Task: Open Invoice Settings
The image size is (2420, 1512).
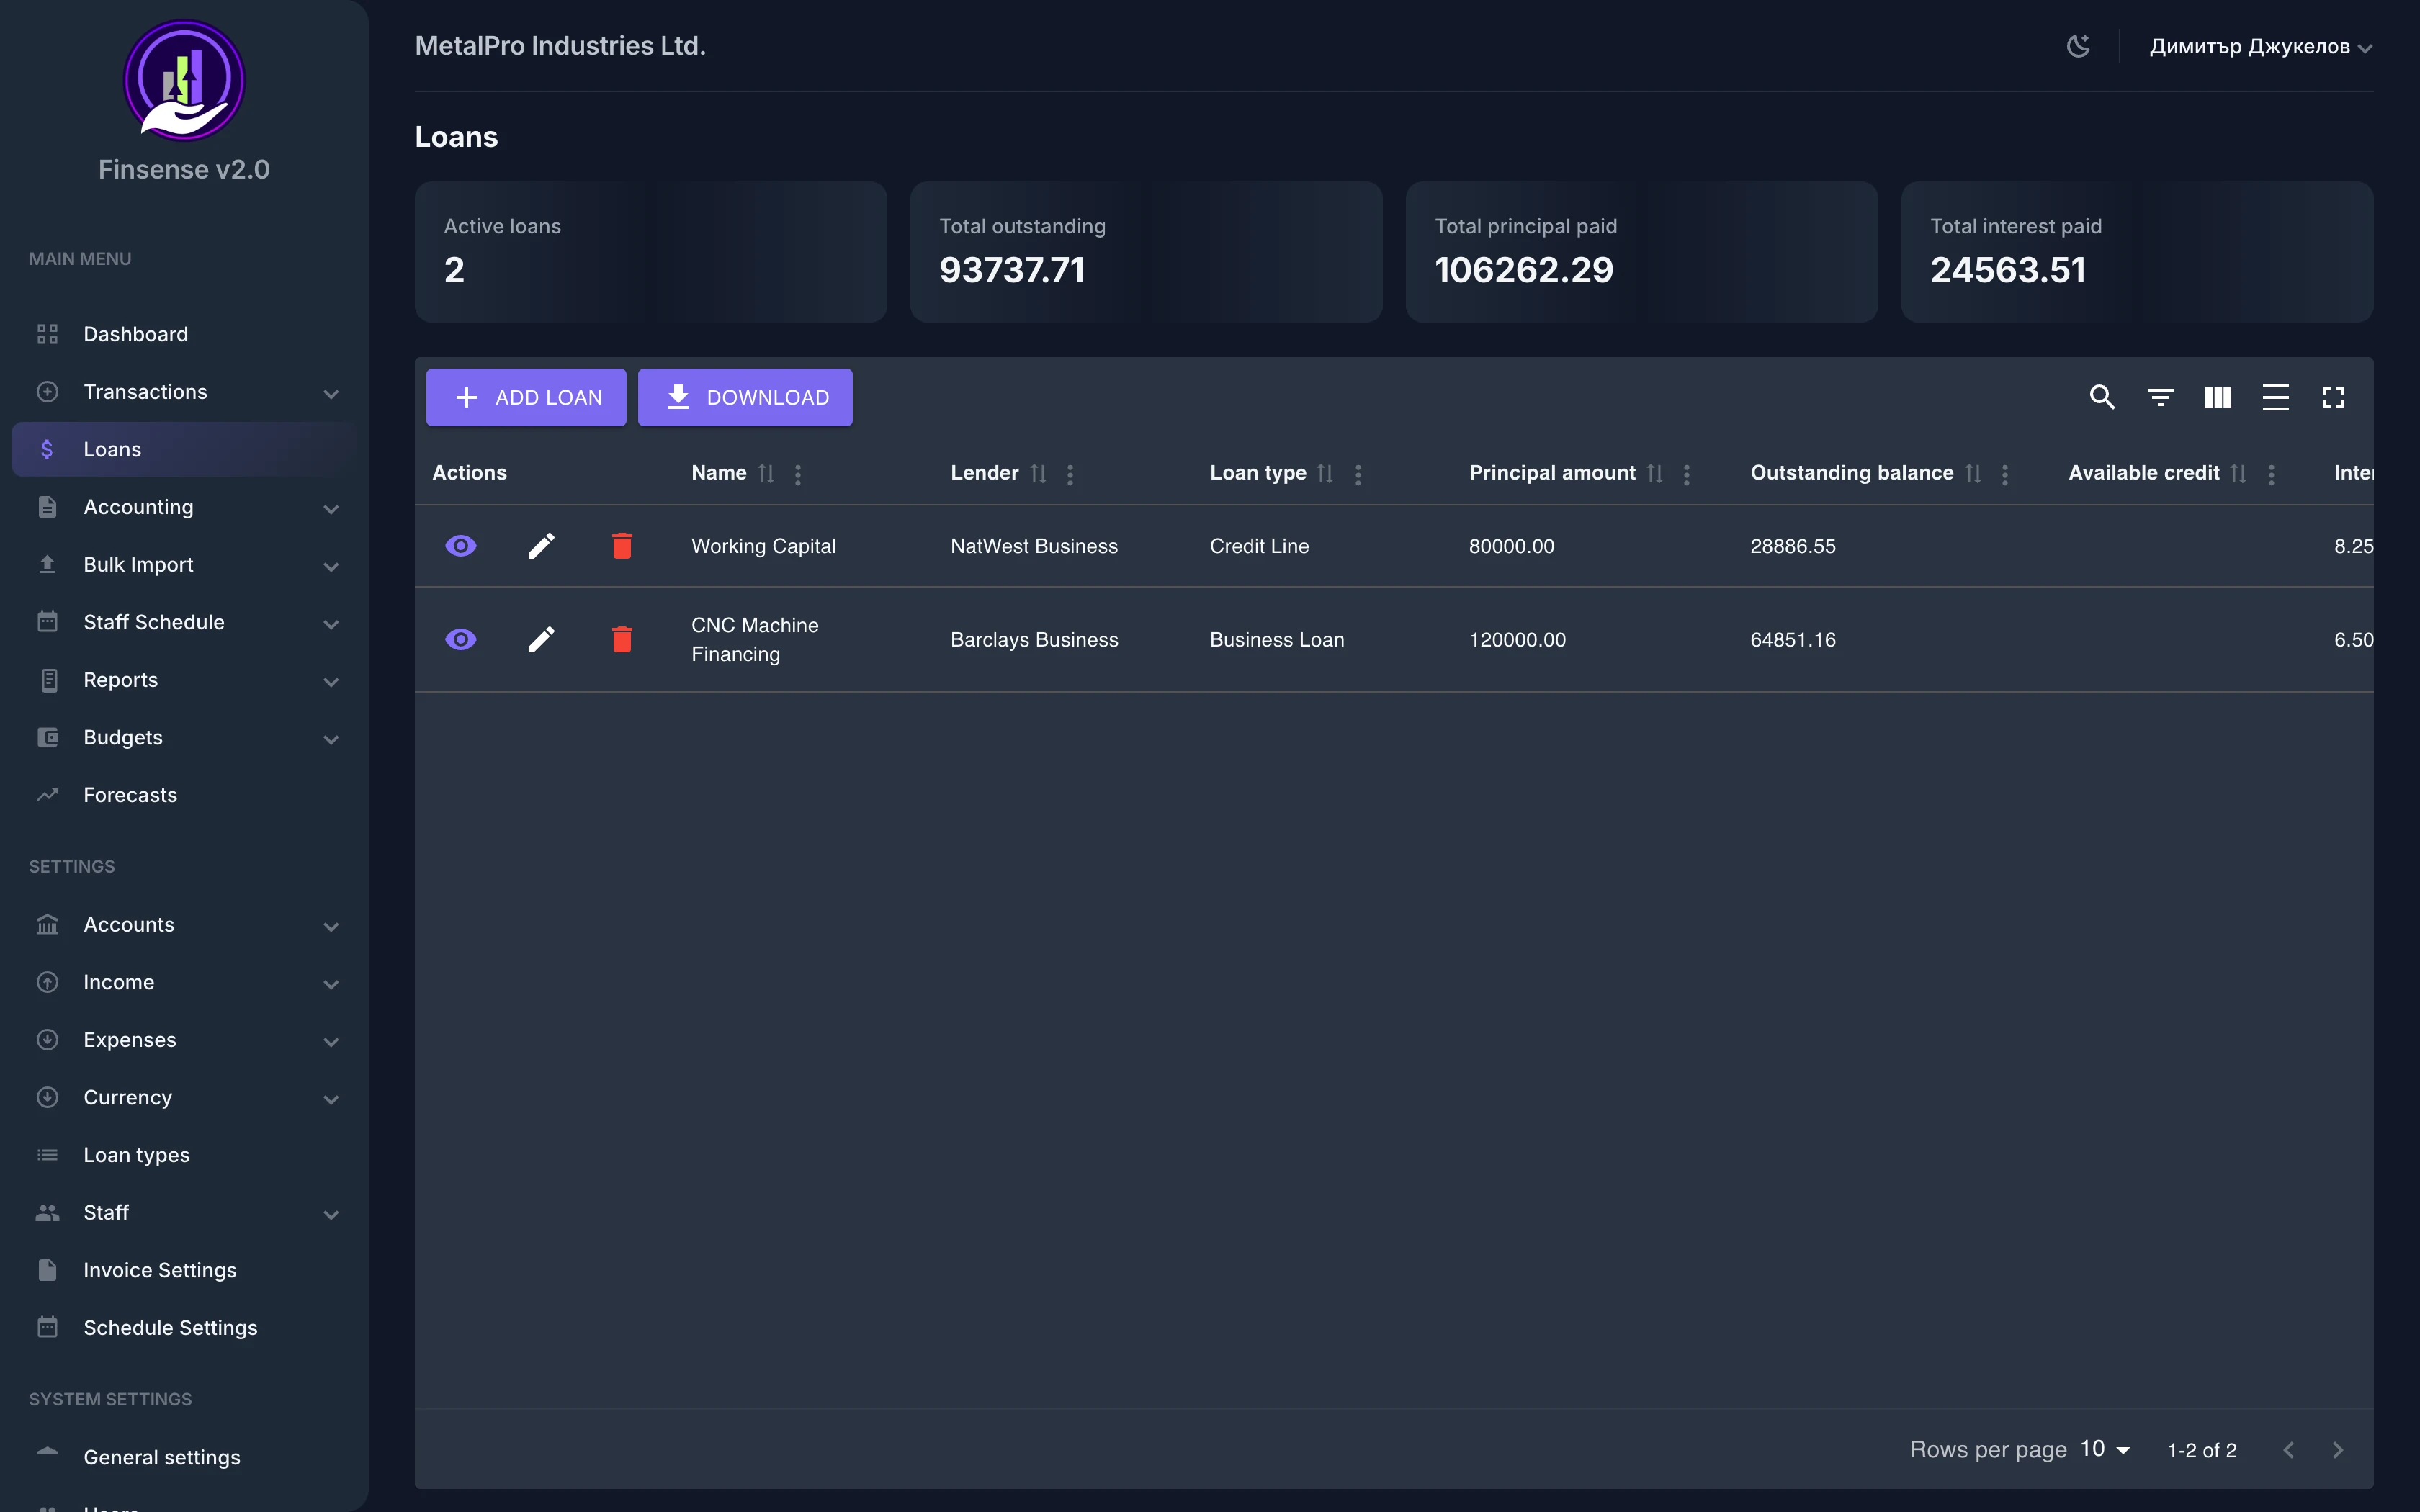Action: (184, 1270)
